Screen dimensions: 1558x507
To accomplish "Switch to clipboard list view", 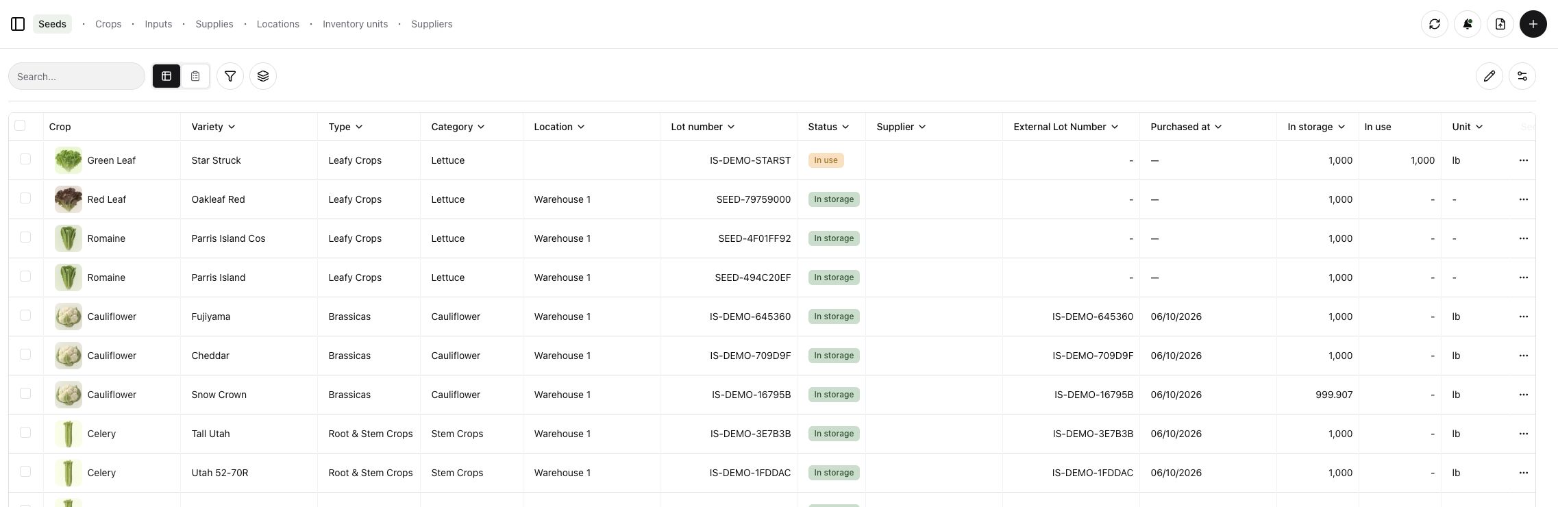I will tap(195, 76).
